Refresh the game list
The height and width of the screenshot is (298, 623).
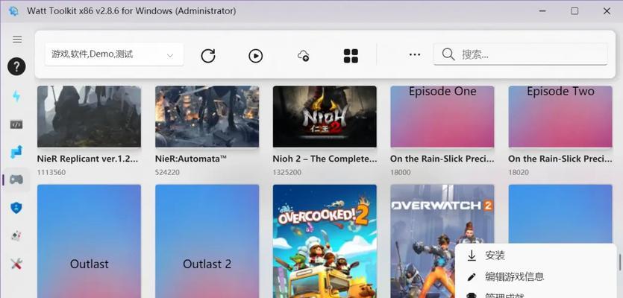coord(208,56)
